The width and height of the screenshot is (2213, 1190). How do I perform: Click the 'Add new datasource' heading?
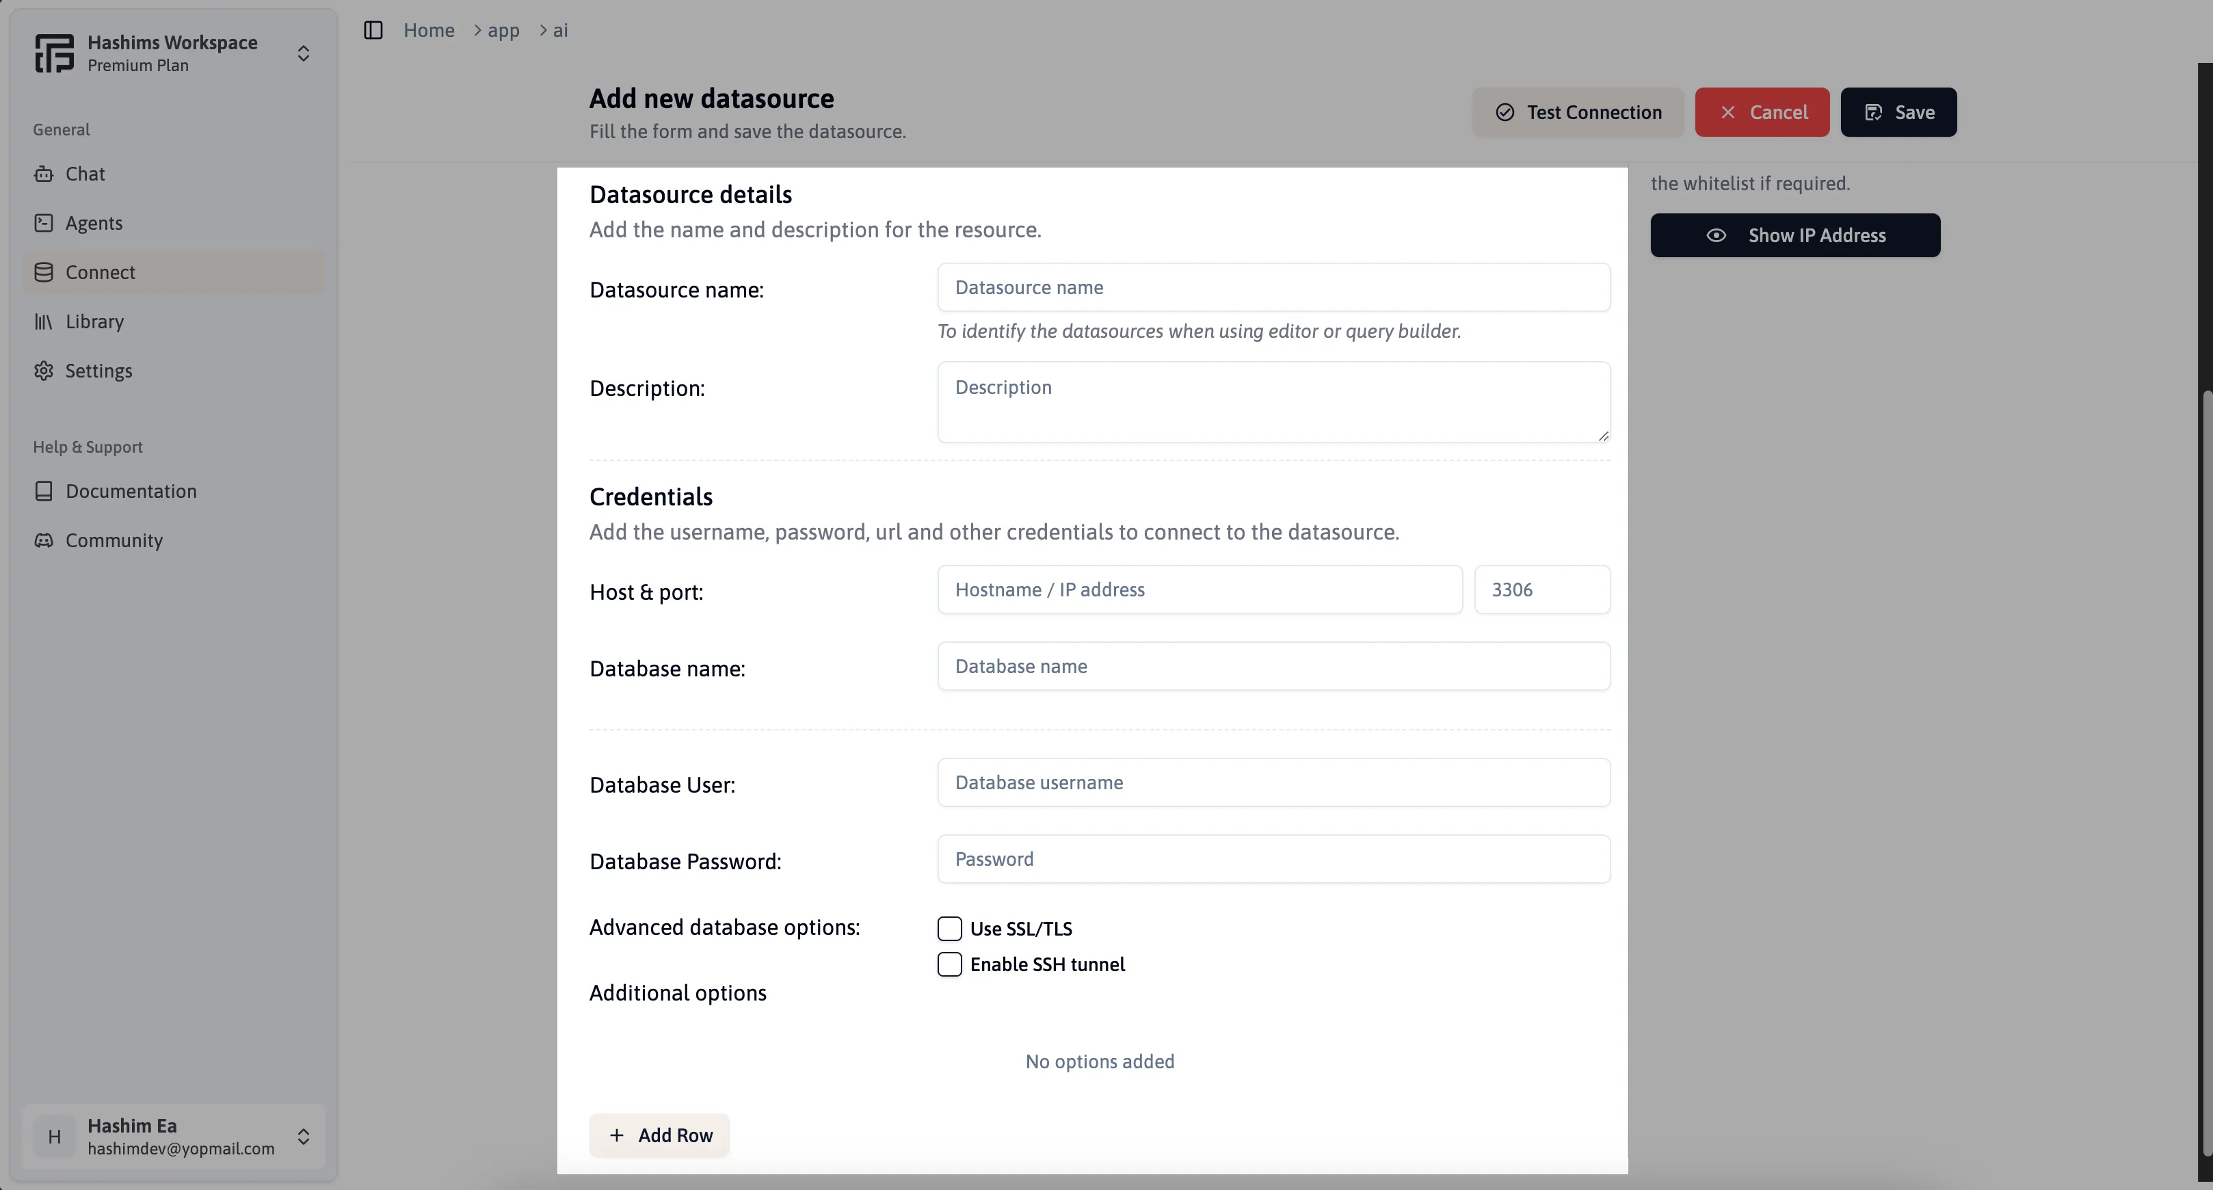(x=711, y=98)
